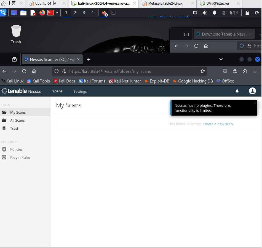Show desktop from Kali panel
This screenshot has width=262, height=248.
coord(14,13)
